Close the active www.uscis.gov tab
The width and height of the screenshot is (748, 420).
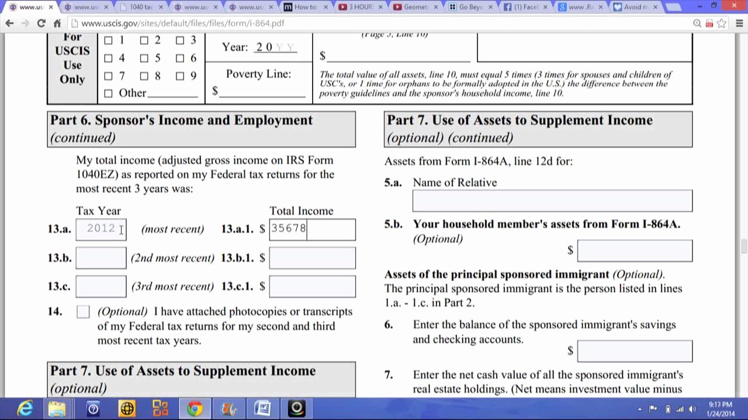point(51,7)
